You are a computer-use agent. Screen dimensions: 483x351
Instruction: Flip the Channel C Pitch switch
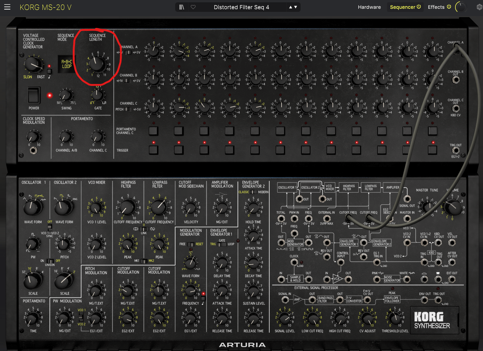pyautogui.click(x=128, y=109)
